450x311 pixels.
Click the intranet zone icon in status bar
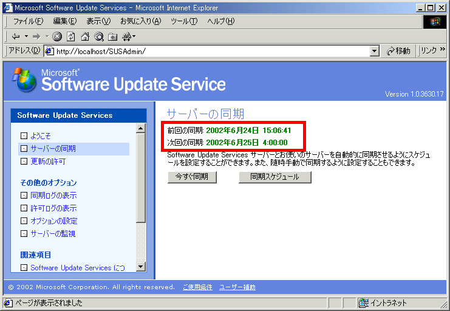tap(364, 302)
